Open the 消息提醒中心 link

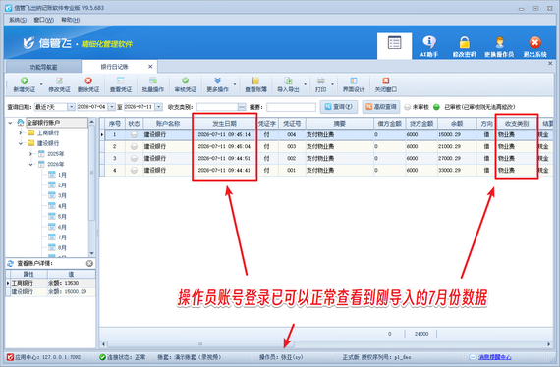pyautogui.click(x=495, y=357)
